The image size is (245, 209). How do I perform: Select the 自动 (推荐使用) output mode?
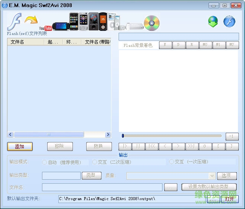point(45,162)
